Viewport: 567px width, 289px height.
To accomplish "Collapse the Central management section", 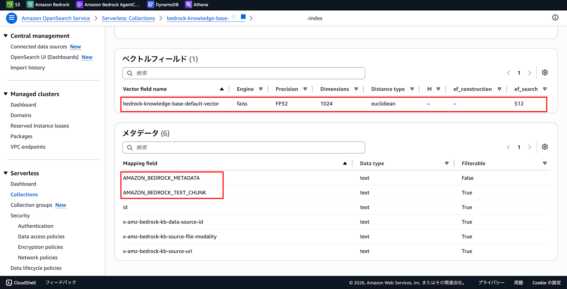I will [5, 36].
